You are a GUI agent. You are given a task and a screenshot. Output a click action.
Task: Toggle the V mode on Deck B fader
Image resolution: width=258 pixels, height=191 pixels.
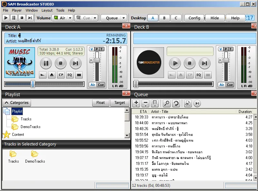tap(221, 49)
